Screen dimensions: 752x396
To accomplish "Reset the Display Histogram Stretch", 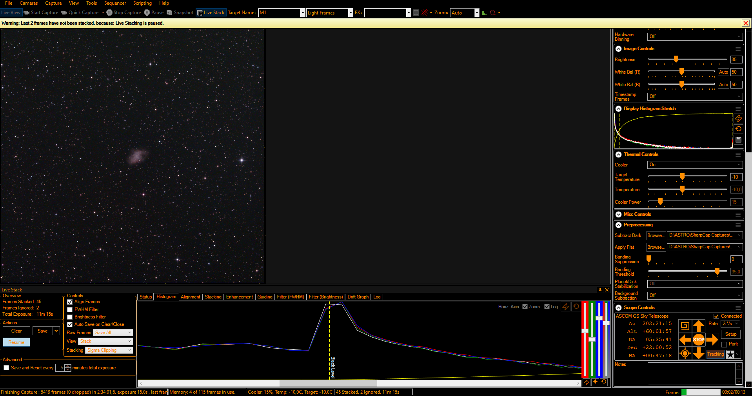I will (x=738, y=129).
